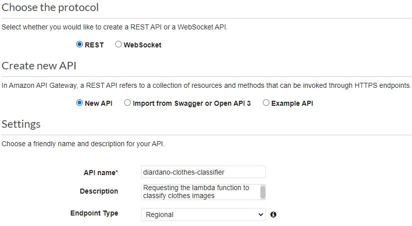This screenshot has height=226, width=412.
Task: Pick Import from Swagger or Open API 3
Action: click(x=128, y=103)
